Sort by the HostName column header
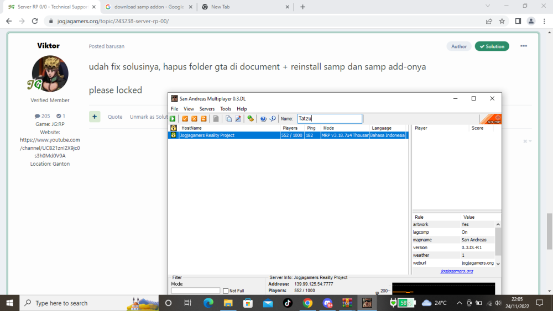The width and height of the screenshot is (553, 311). [229, 128]
